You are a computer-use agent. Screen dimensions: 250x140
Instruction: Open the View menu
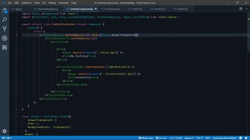37,3
